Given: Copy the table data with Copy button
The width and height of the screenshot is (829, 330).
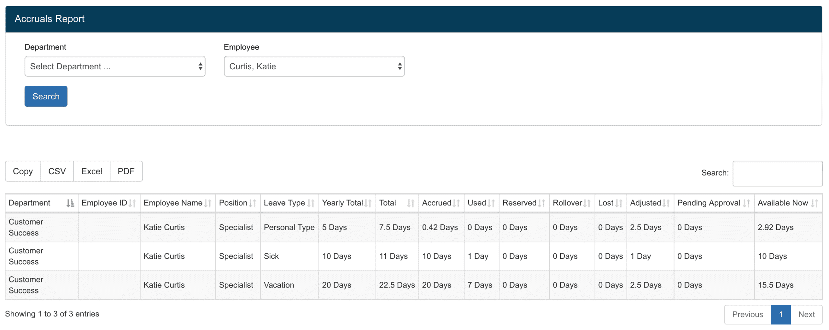Looking at the screenshot, I should coord(23,171).
